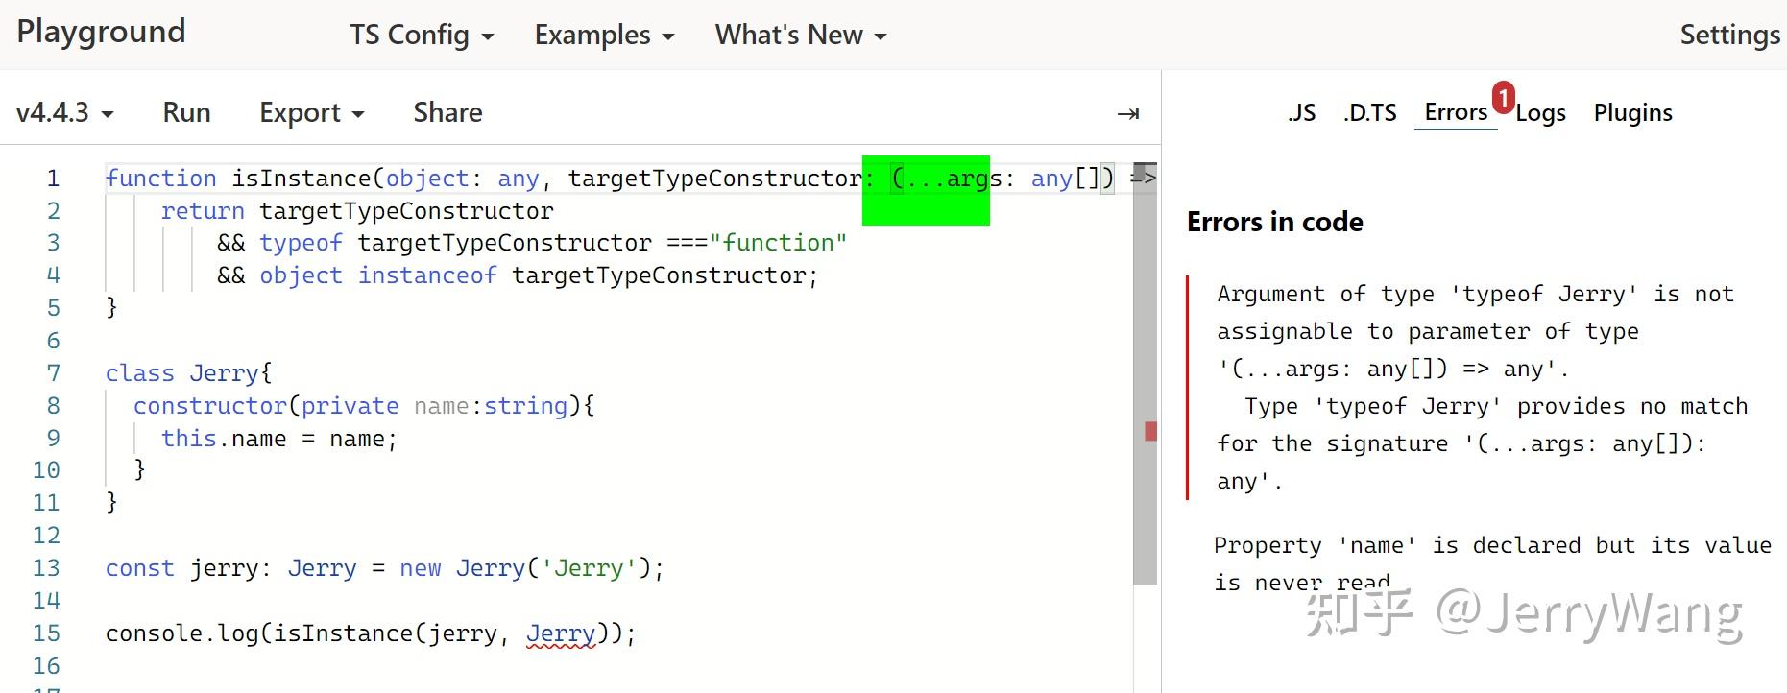The height and width of the screenshot is (693, 1787).
Task: Click the red error count badge
Action: [1503, 96]
